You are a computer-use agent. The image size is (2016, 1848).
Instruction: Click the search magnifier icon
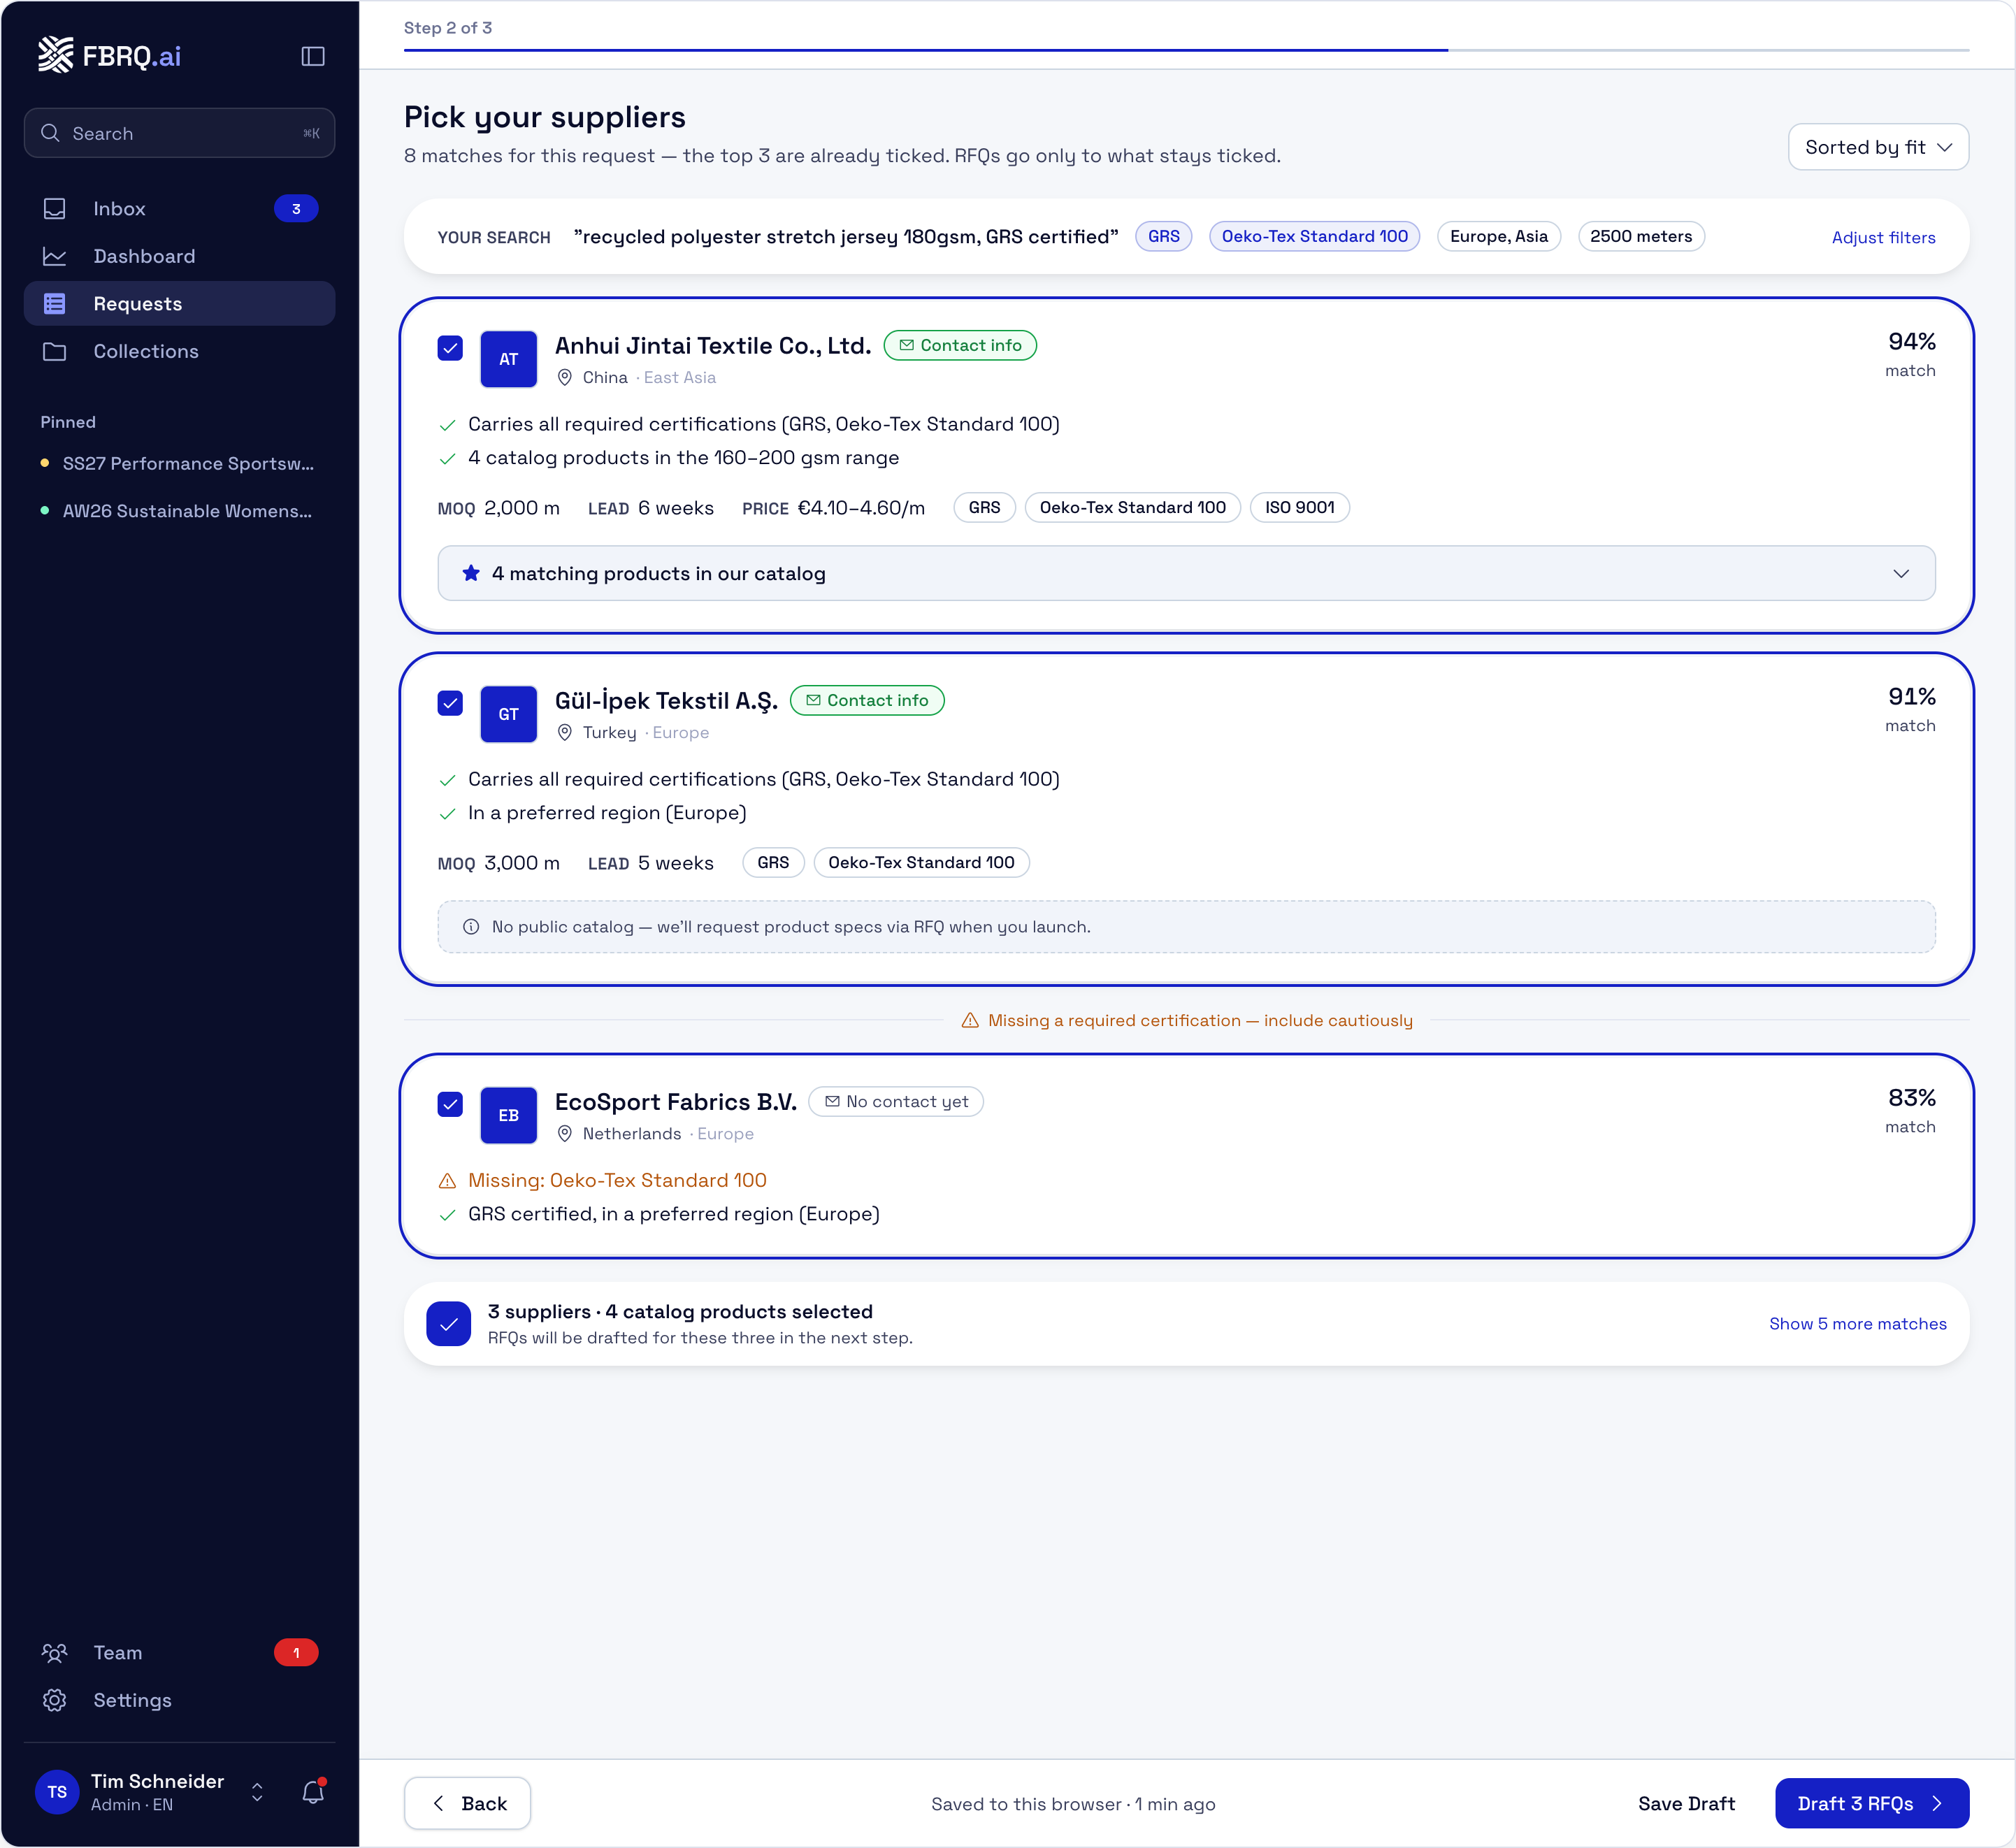[50, 133]
